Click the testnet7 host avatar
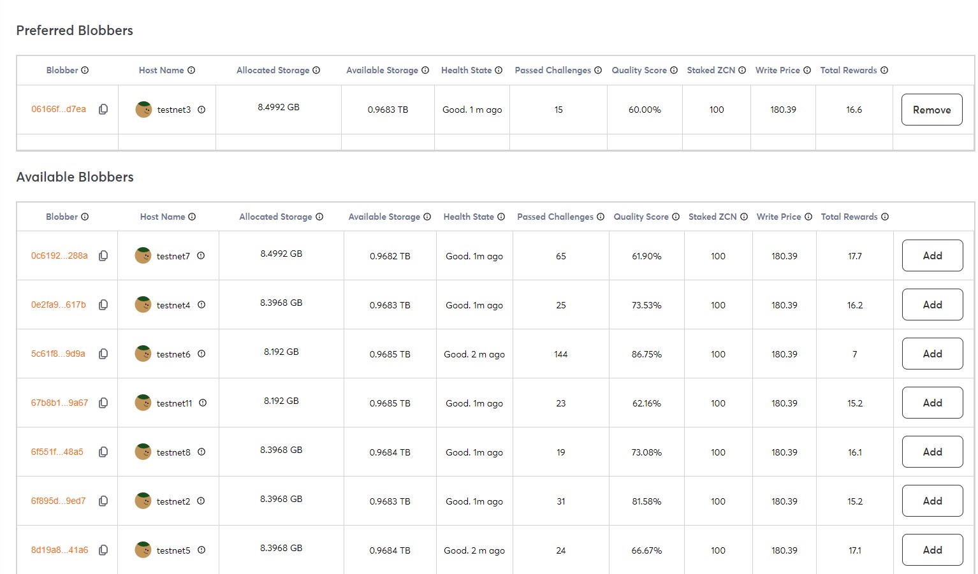 tap(143, 256)
